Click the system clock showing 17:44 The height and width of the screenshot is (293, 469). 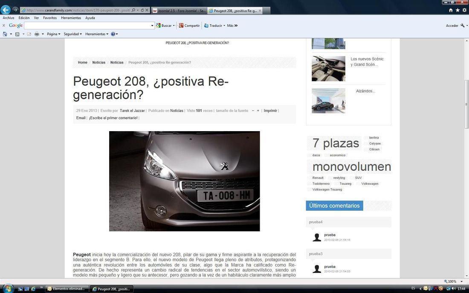tap(461, 289)
